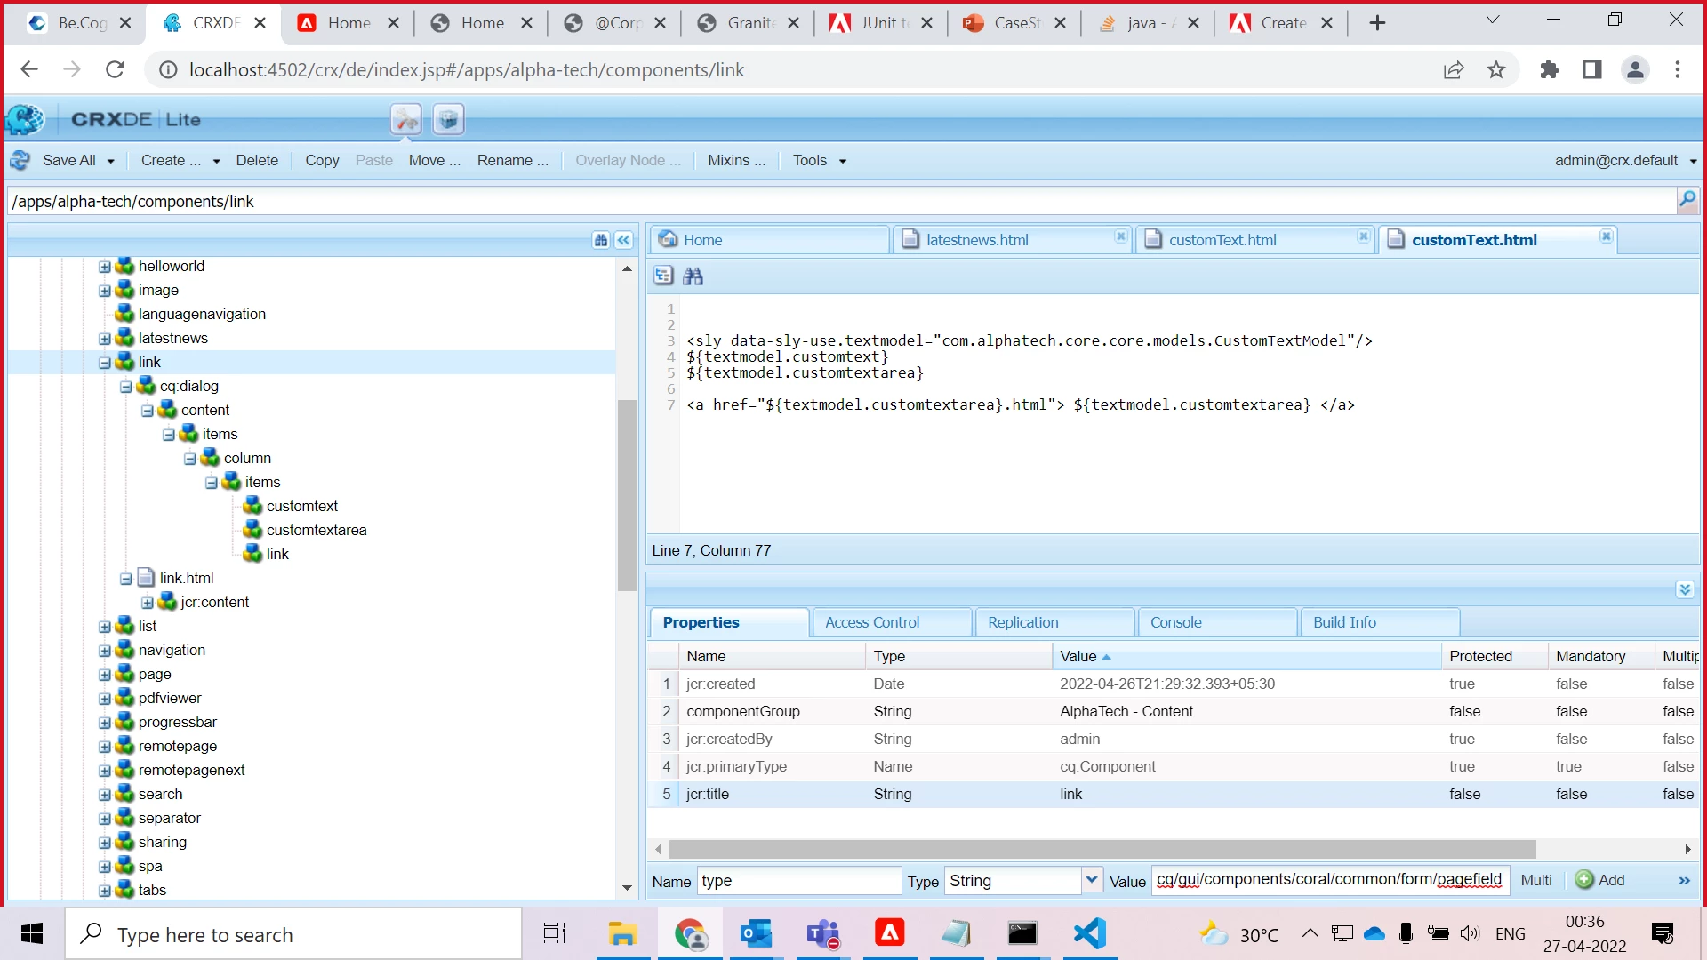Viewport: 1707px width, 960px height.
Task: Click the tools wrench icon in CRXDE header
Action: [x=405, y=119]
